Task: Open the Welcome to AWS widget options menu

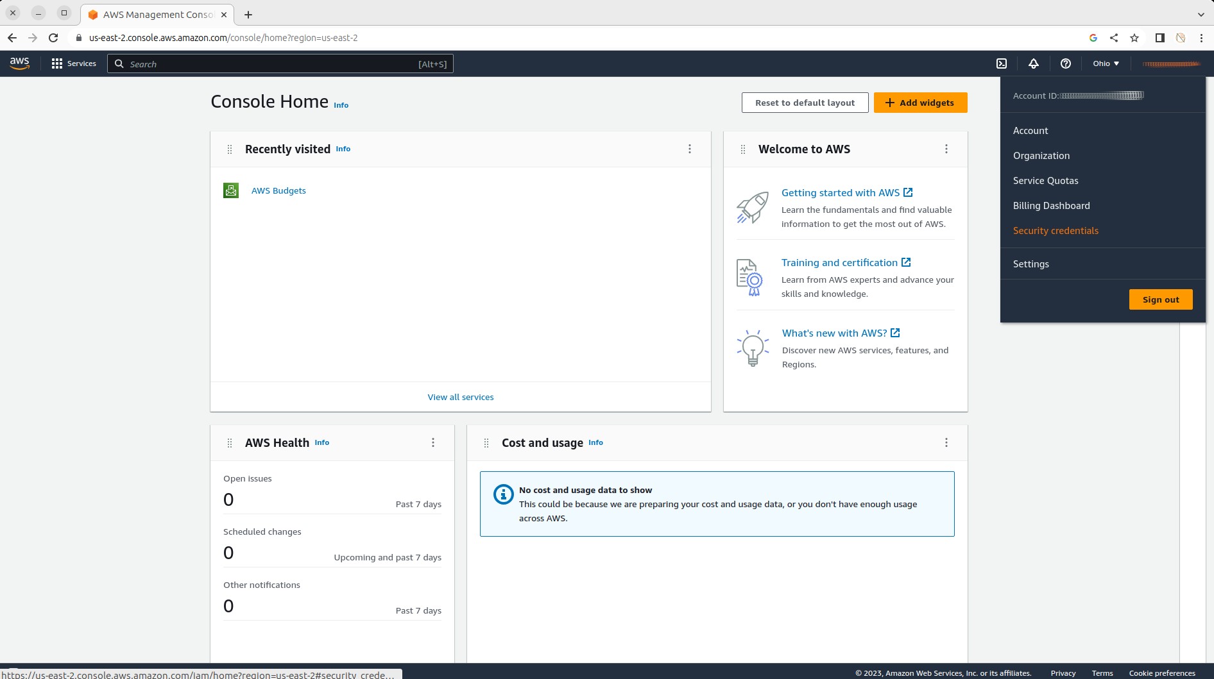Action: point(946,149)
